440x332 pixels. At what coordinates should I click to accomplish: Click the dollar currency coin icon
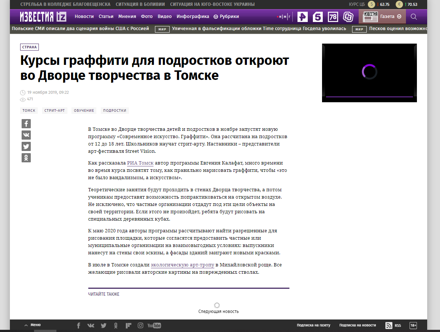[x=372, y=4]
